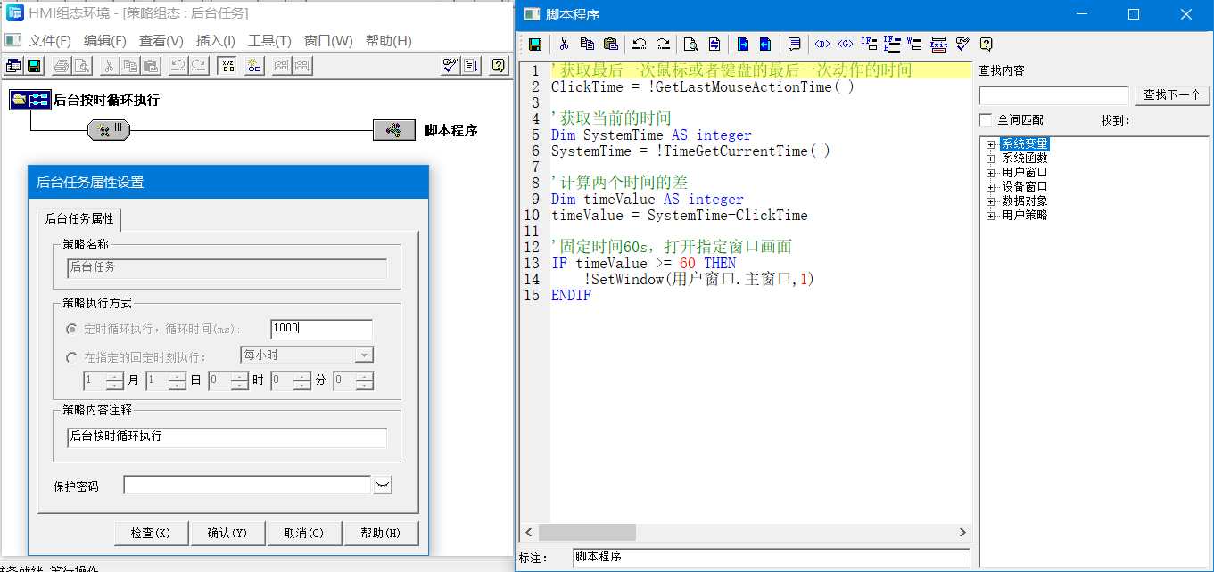This screenshot has height=572, width=1214.
Task: Expand the 系统函数 tree node
Action: coord(989,158)
